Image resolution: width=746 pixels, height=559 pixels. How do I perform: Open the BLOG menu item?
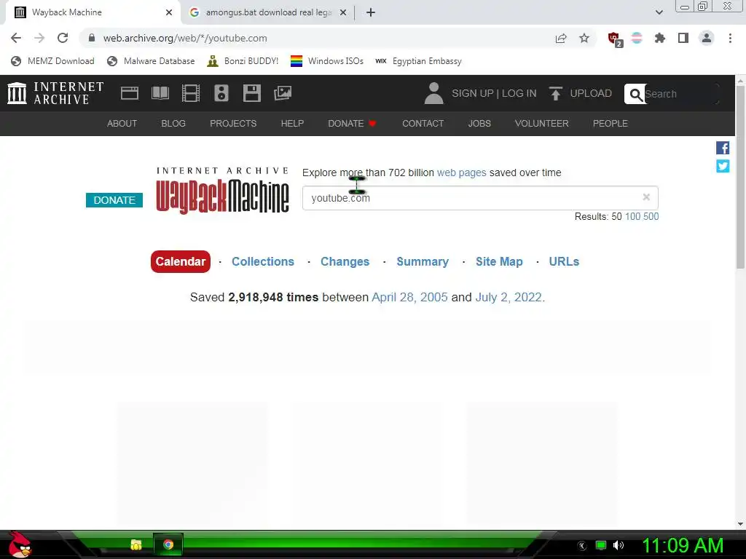tap(173, 124)
